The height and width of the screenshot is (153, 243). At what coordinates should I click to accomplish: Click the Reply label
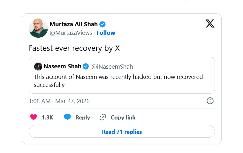[x=83, y=117]
